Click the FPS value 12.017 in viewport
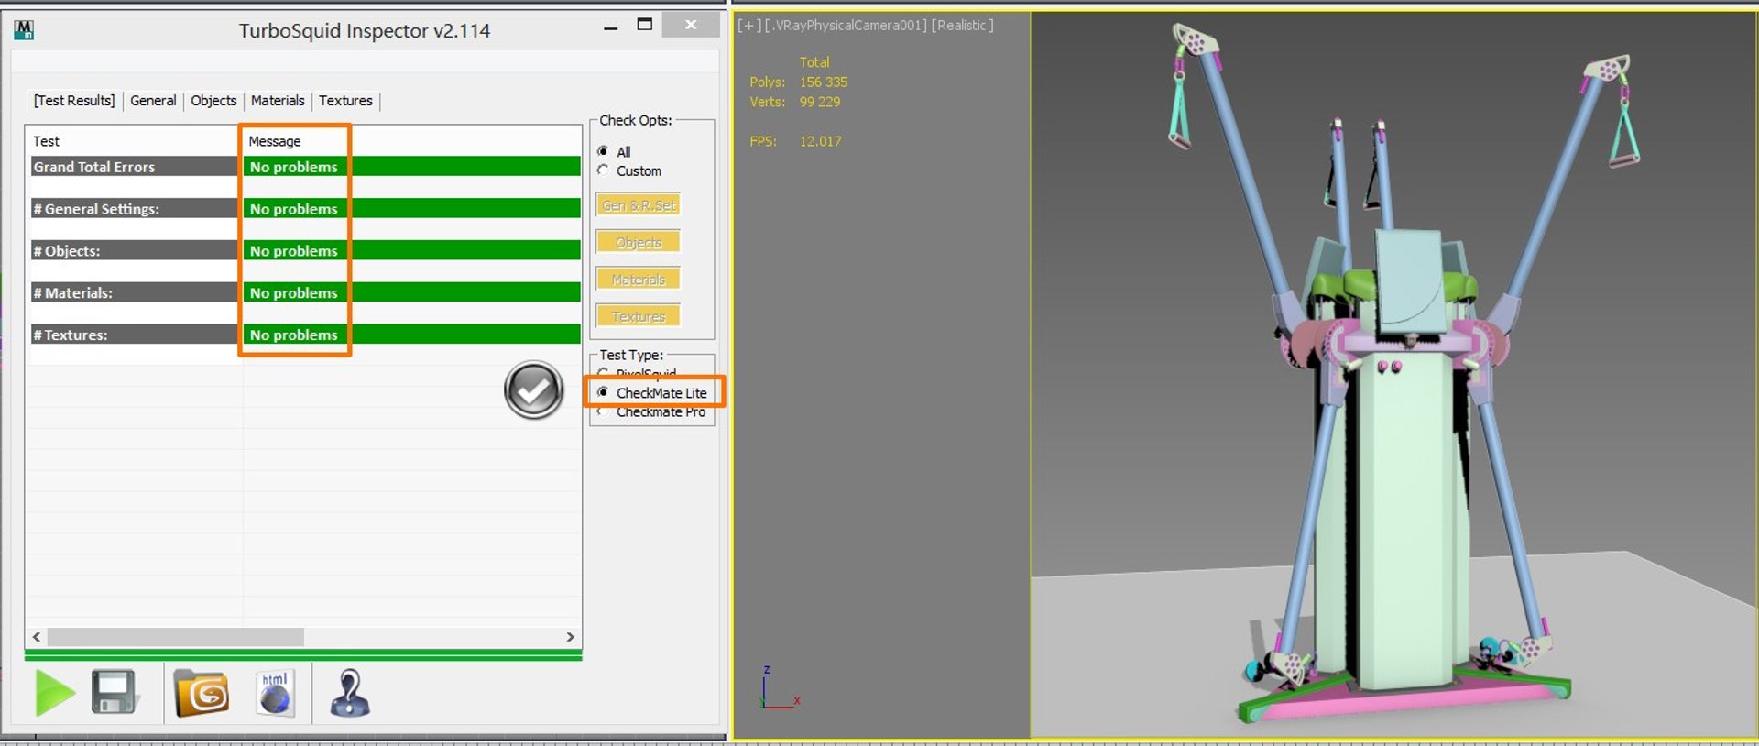This screenshot has width=1759, height=746. click(x=820, y=141)
